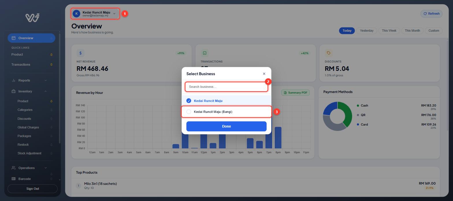Screen dimensions: 453x201
Task: Click the blue Card legend dot
Action: point(358,125)
